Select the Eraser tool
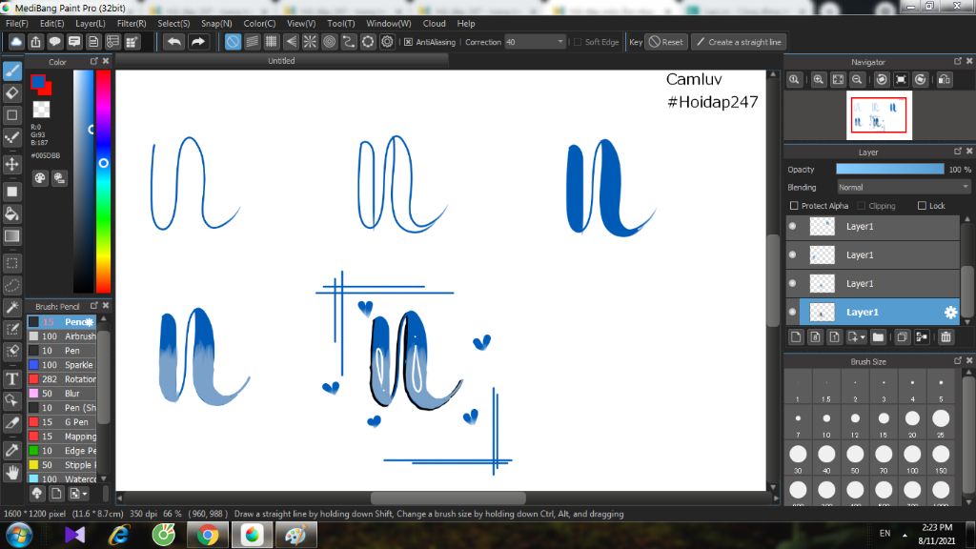This screenshot has width=976, height=549. 11,92
